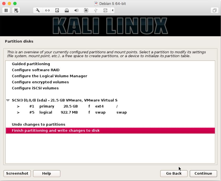Collapse the toolbar device list arrow
Screen dimensions: 221x181
point(112,10)
